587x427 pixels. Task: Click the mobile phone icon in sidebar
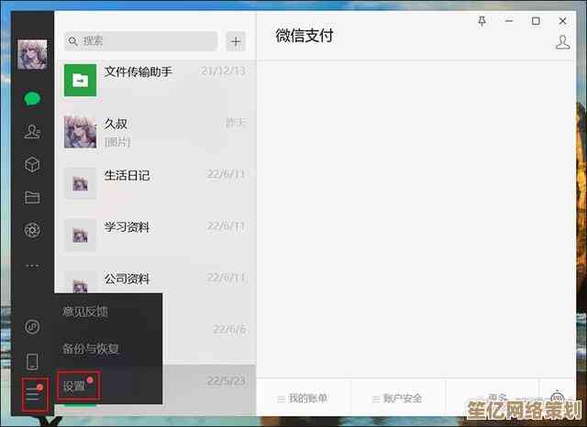[33, 361]
